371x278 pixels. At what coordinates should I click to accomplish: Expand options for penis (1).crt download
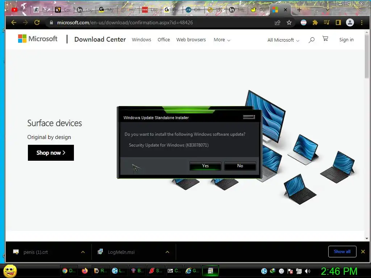point(83,252)
